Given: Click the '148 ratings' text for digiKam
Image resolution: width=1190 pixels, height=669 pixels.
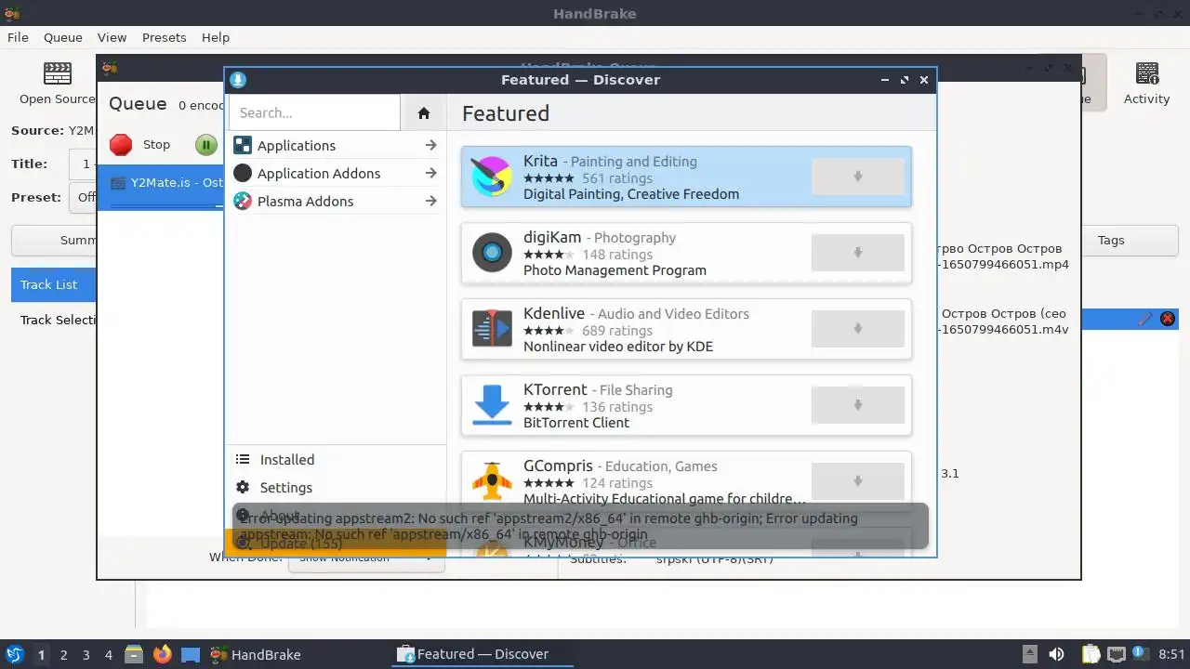Looking at the screenshot, I should tap(617, 255).
